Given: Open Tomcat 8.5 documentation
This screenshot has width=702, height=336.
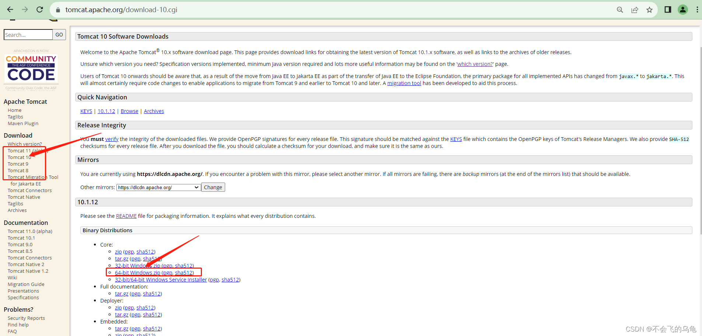Looking at the screenshot, I should [20, 251].
